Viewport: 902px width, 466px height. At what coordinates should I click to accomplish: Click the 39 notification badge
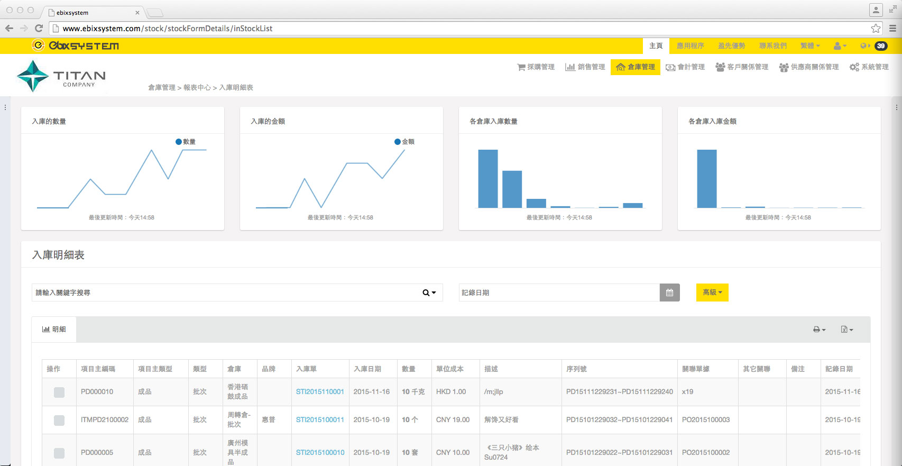point(881,46)
